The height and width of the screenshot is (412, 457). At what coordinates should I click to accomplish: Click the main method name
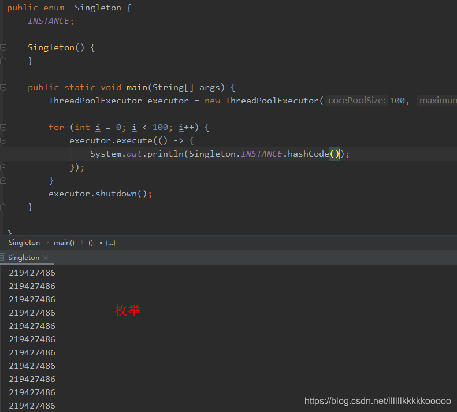point(137,87)
